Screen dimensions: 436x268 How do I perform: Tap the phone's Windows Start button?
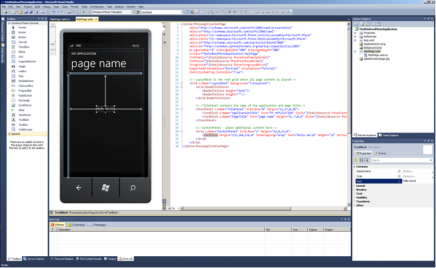105,188
